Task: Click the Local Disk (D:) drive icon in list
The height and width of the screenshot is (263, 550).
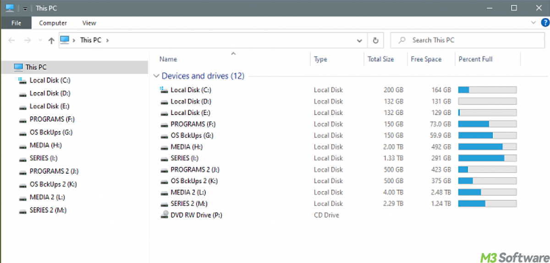Action: coord(164,101)
